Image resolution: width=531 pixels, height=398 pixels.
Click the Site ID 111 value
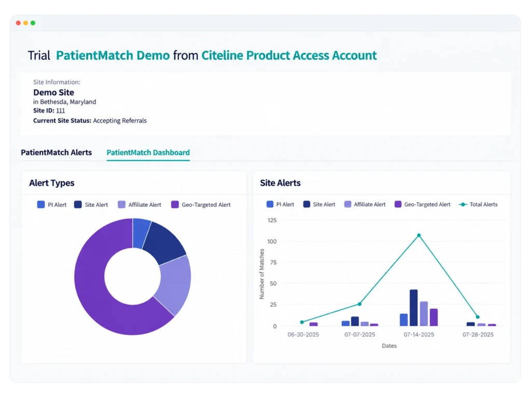pos(60,110)
